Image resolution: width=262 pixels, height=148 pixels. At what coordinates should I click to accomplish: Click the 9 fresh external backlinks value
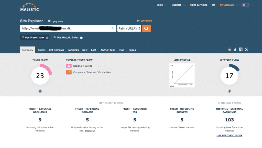tap(40, 120)
